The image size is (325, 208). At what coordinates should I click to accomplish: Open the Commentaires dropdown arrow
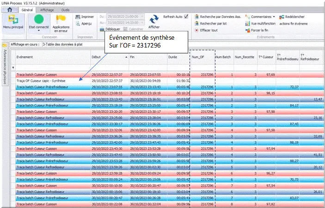tap(274, 17)
